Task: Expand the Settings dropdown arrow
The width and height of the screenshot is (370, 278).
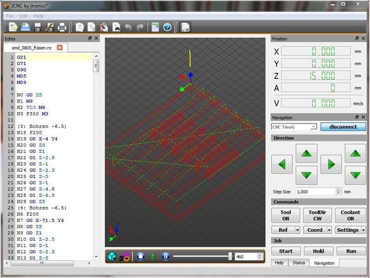Action: pyautogui.click(x=363, y=230)
